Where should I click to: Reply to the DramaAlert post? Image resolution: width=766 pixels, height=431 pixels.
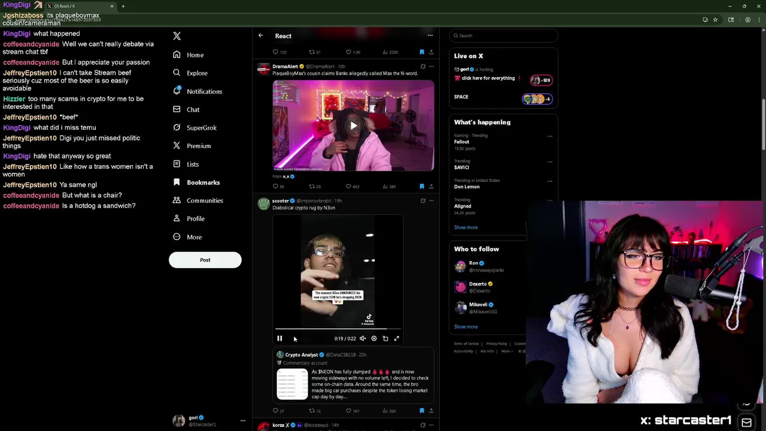pyautogui.click(x=279, y=186)
